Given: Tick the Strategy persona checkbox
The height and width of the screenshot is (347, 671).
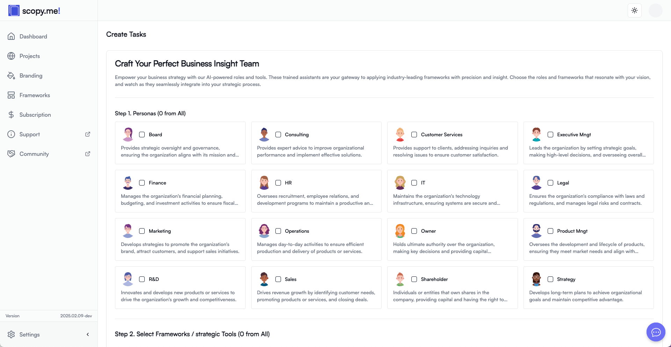Looking at the screenshot, I should (550, 279).
